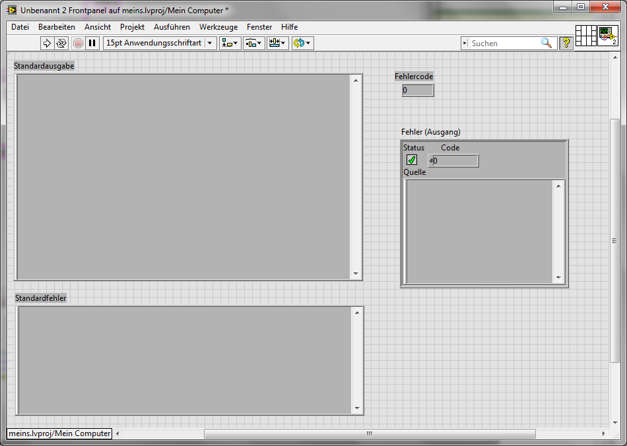Screen dimensions: 627x446
Task: Click Standardfehler scrollbar up arrow
Action: point(357,313)
